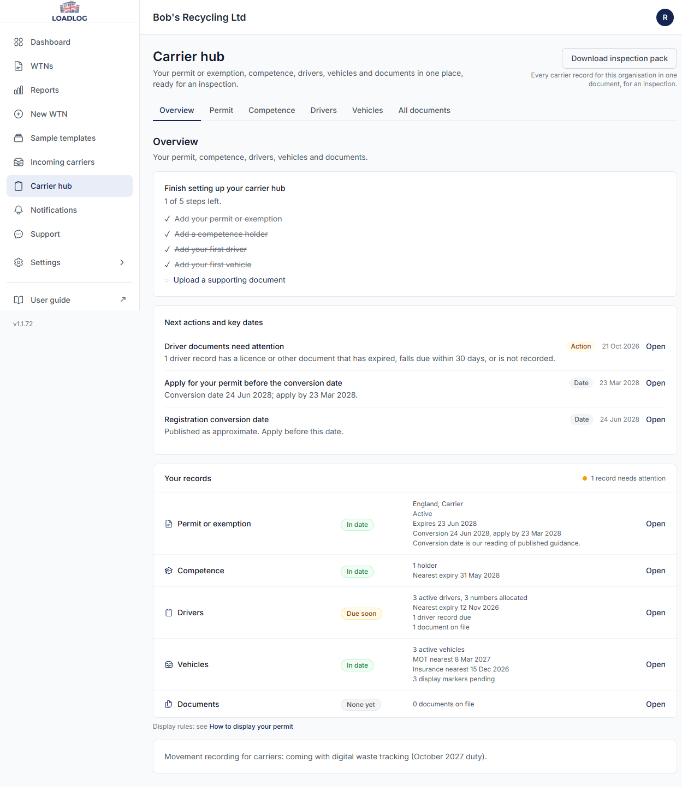Click the Add your permit or exemption step
This screenshot has height=804, width=682.
pyautogui.click(x=228, y=219)
